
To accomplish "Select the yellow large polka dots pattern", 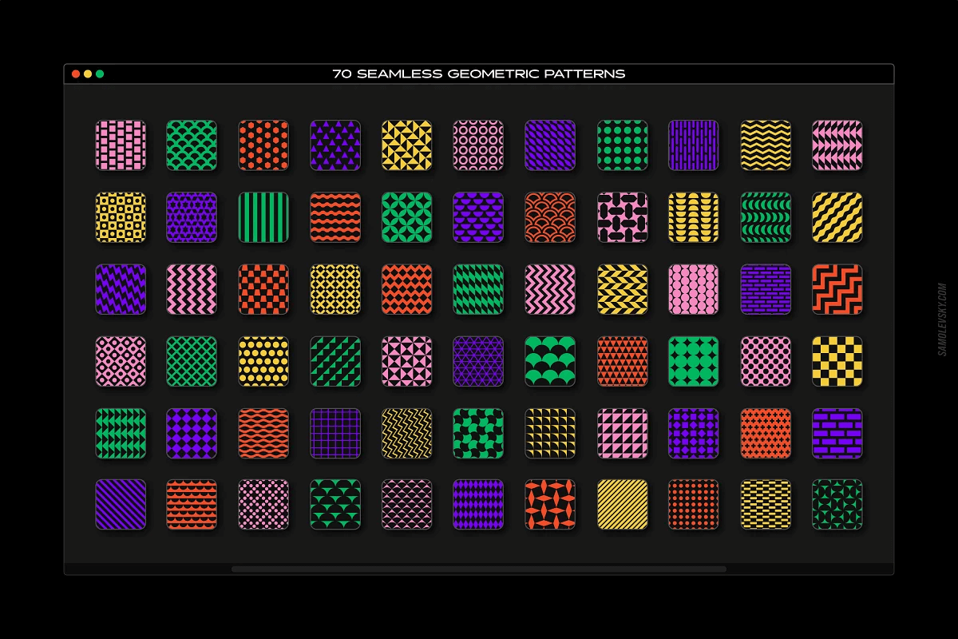I will [x=264, y=362].
